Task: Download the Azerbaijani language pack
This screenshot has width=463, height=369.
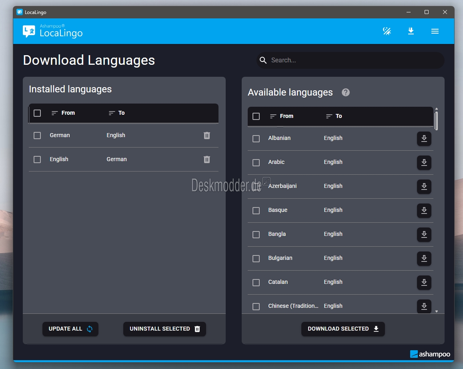Action: pyautogui.click(x=424, y=186)
